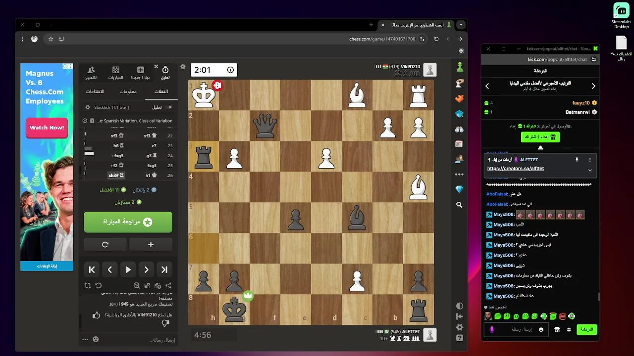Open the More three-dots sidebar icon
This screenshot has width=634, height=356.
click(x=460, y=175)
